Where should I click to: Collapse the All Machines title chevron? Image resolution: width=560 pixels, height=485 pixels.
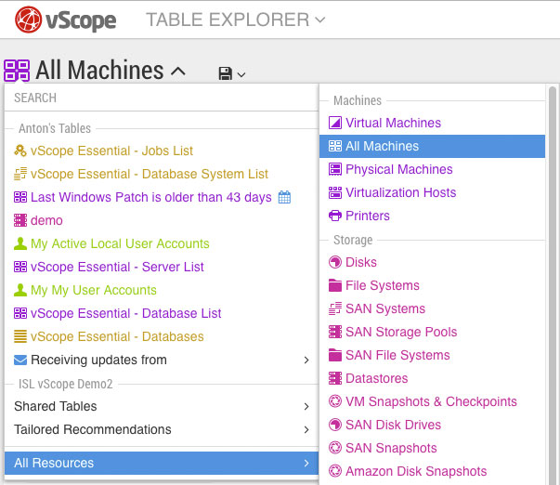pyautogui.click(x=178, y=72)
